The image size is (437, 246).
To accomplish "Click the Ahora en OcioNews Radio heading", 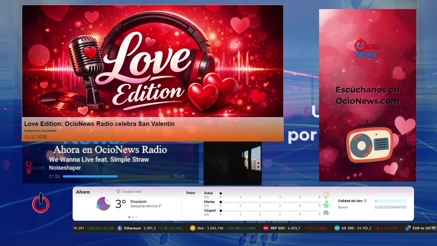I will 110,150.
